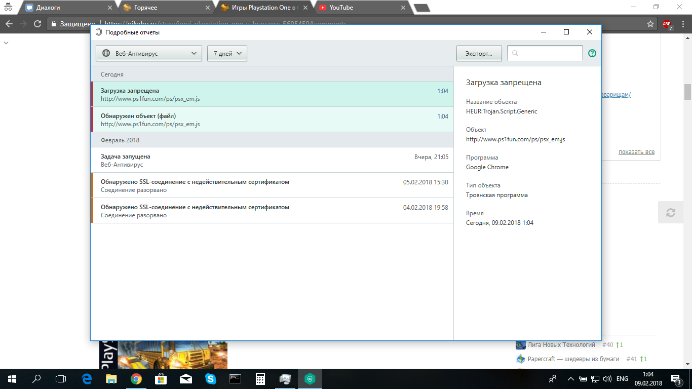Open Calculator from the taskbar
Viewport: 692px width, 389px height.
point(260,378)
